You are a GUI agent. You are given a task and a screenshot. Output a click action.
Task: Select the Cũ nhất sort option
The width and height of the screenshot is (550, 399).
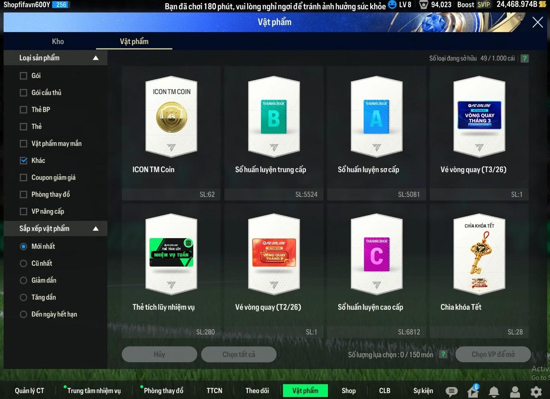(x=24, y=263)
